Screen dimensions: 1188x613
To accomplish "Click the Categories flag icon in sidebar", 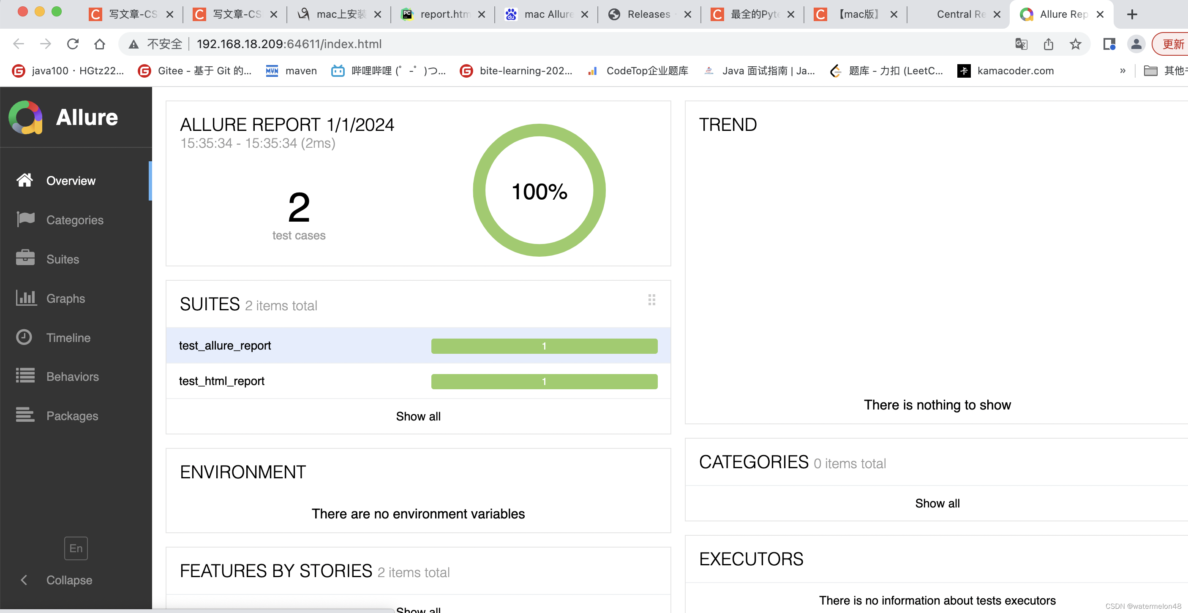I will click(x=25, y=220).
